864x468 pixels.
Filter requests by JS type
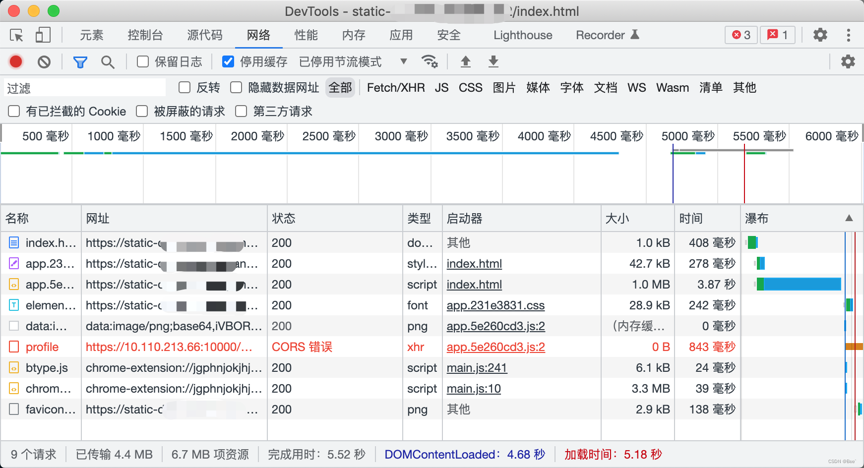coord(441,88)
